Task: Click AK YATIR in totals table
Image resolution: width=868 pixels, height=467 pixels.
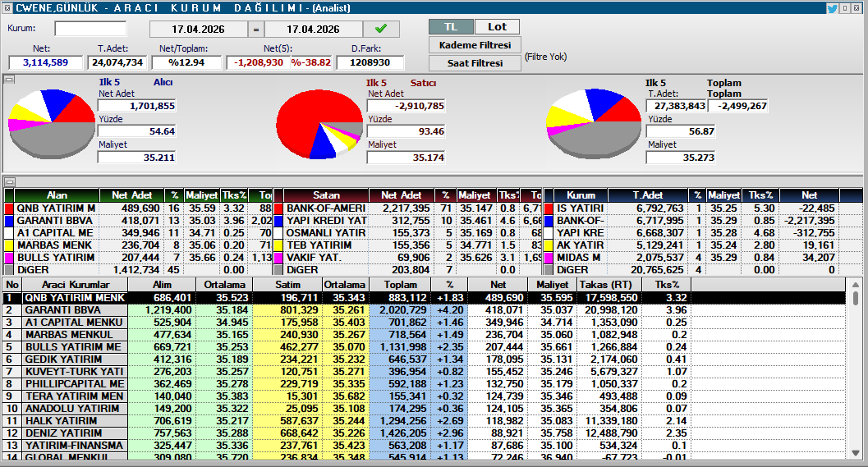Action: pos(578,245)
